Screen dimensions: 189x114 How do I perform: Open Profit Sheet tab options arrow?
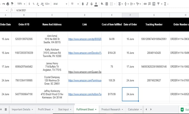pos(53,110)
